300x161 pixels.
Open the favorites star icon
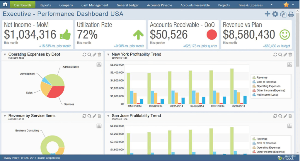point(286,4)
